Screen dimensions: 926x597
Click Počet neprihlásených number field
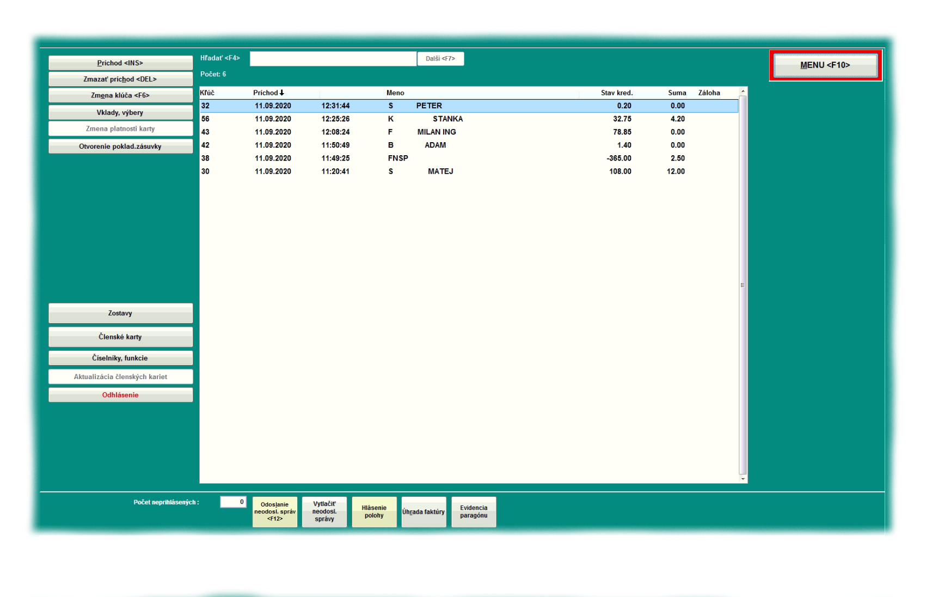233,502
